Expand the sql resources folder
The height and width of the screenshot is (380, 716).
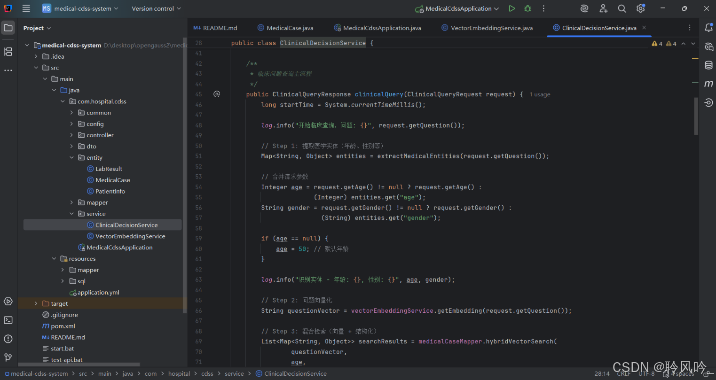point(63,281)
